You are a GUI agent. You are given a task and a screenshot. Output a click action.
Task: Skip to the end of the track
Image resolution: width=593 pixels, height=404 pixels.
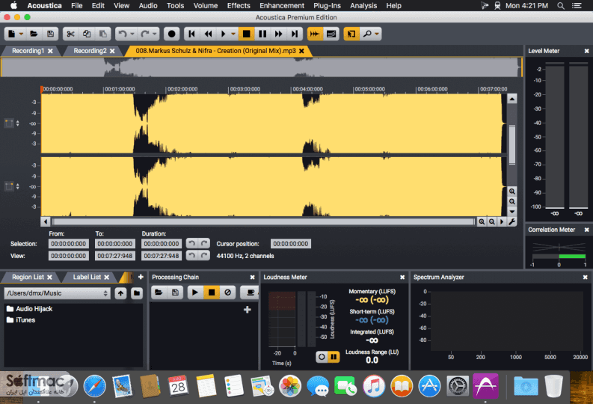point(295,34)
